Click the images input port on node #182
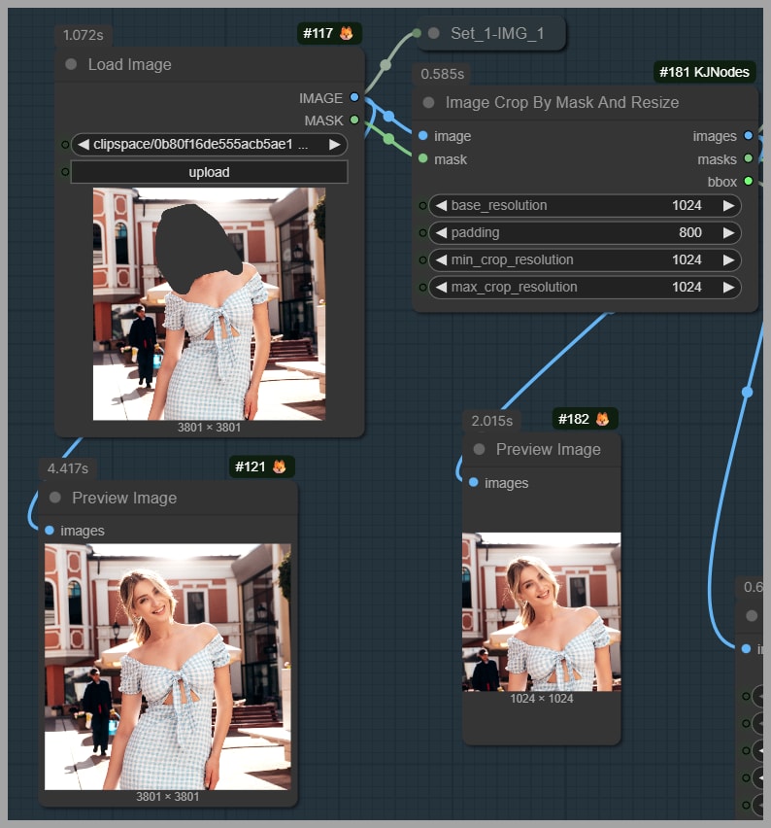This screenshot has height=828, width=771. [x=473, y=482]
